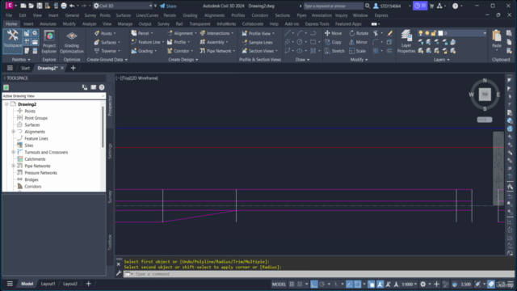Open the Surfaces menu
This screenshot has height=291, width=517.
tap(124, 15)
